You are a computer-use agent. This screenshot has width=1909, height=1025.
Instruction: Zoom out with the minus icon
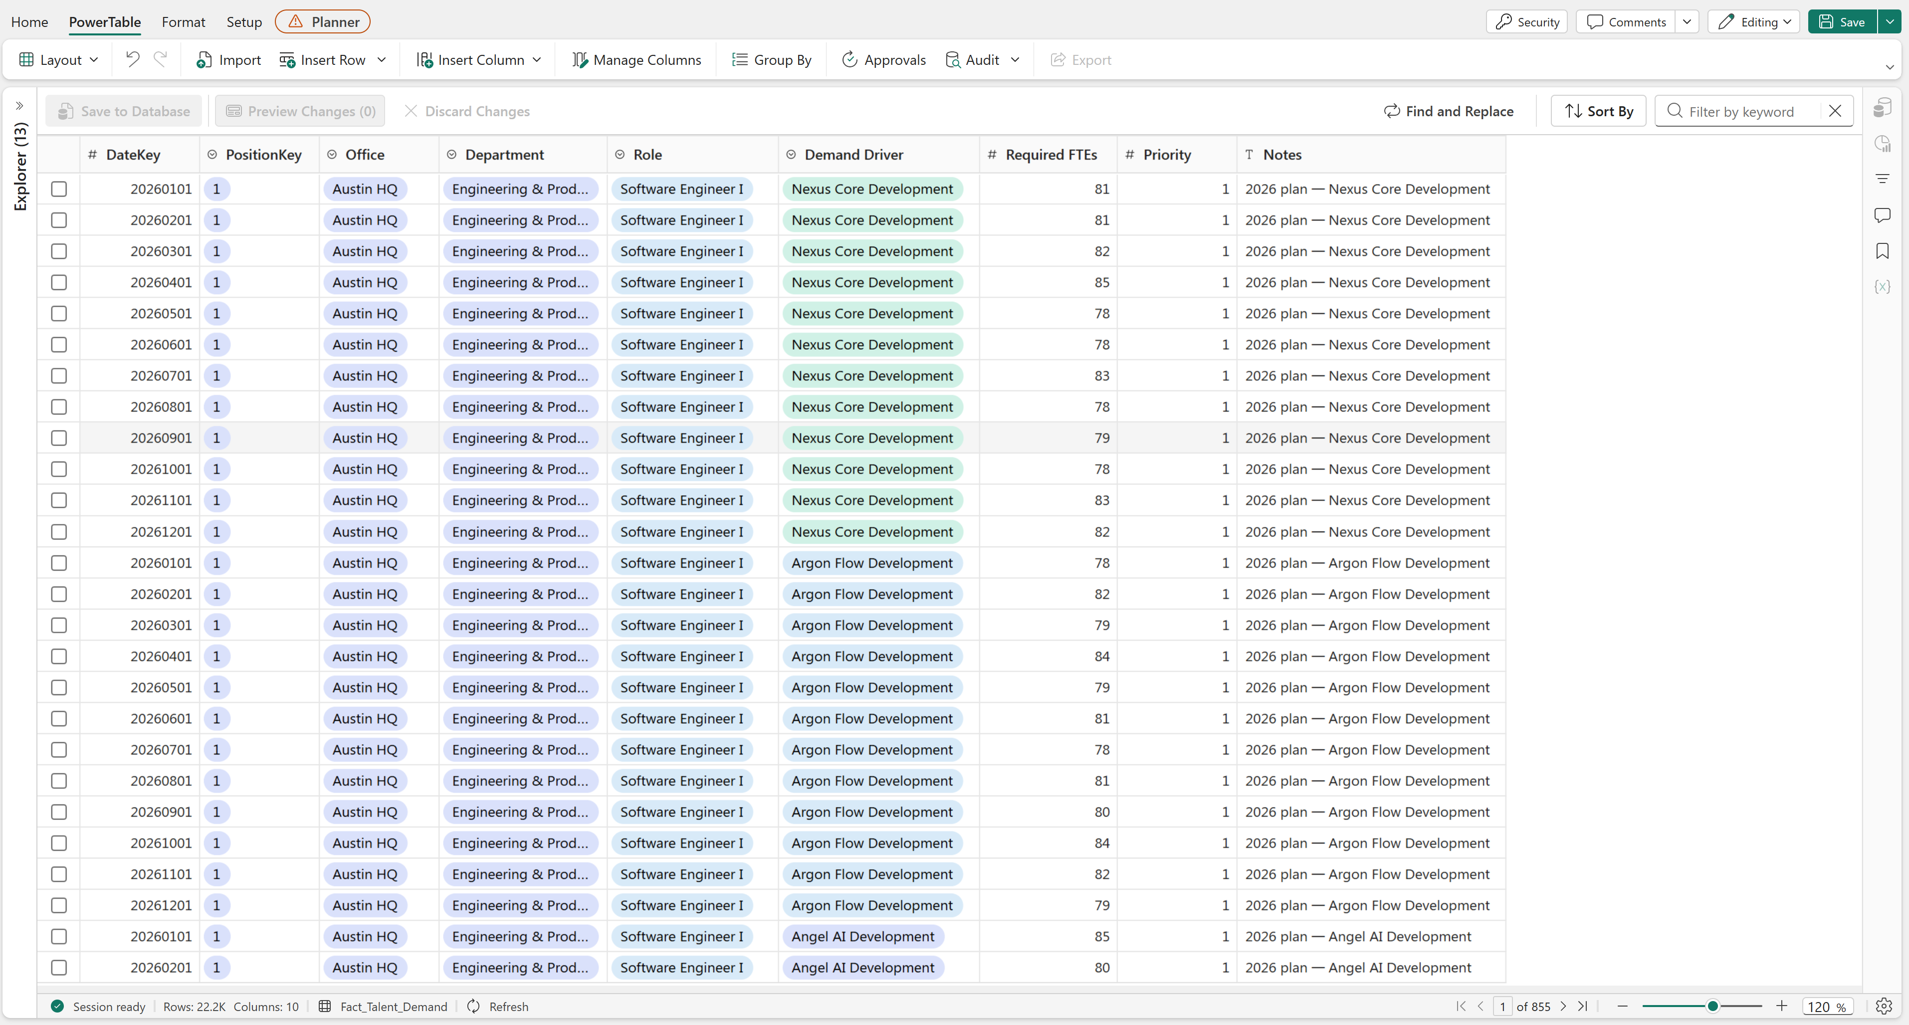point(1622,1006)
